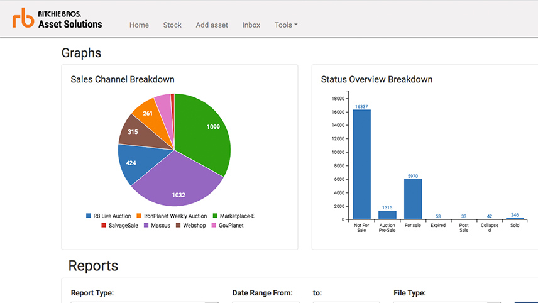The height and width of the screenshot is (303, 538).
Task: Click the Not For Sale bar
Action: pos(361,164)
